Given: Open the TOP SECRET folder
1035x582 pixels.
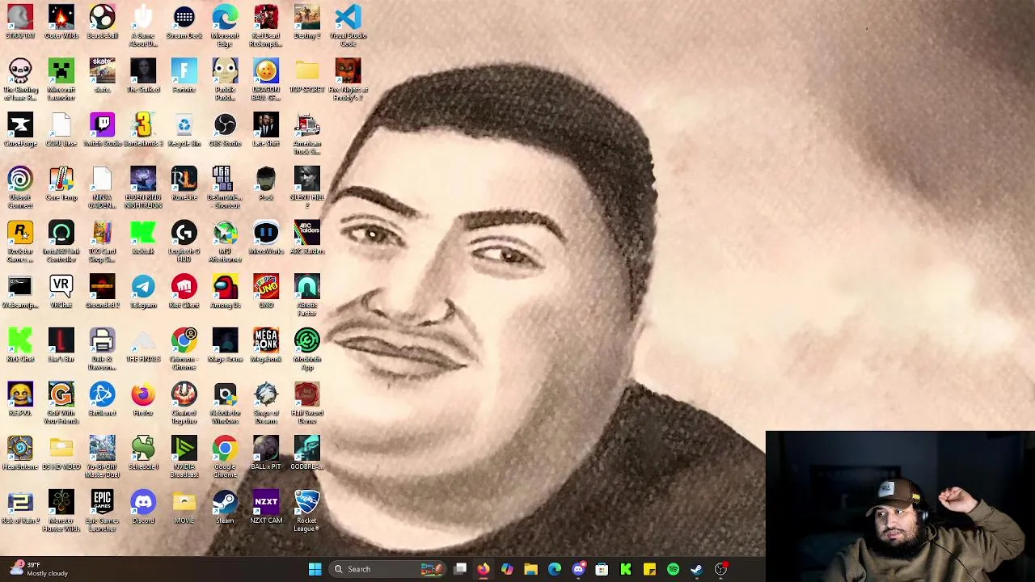Looking at the screenshot, I should click(x=307, y=76).
